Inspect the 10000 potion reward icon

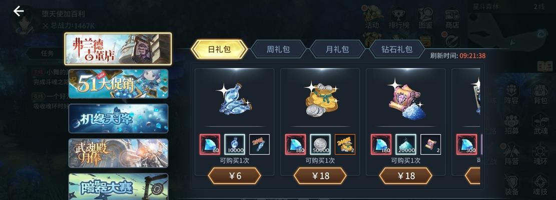[234, 144]
